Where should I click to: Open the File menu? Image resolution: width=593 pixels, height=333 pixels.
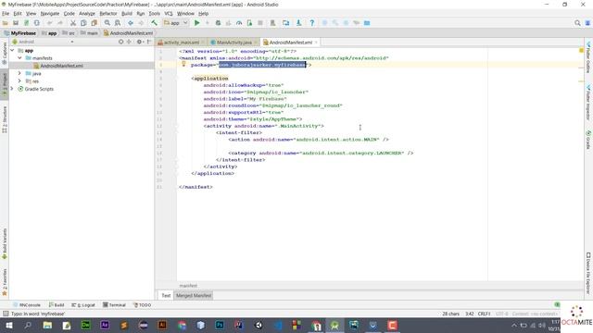pyautogui.click(x=6, y=14)
